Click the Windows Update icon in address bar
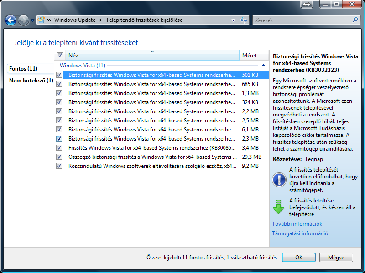Screen dimensions: 365x273 click(41, 20)
